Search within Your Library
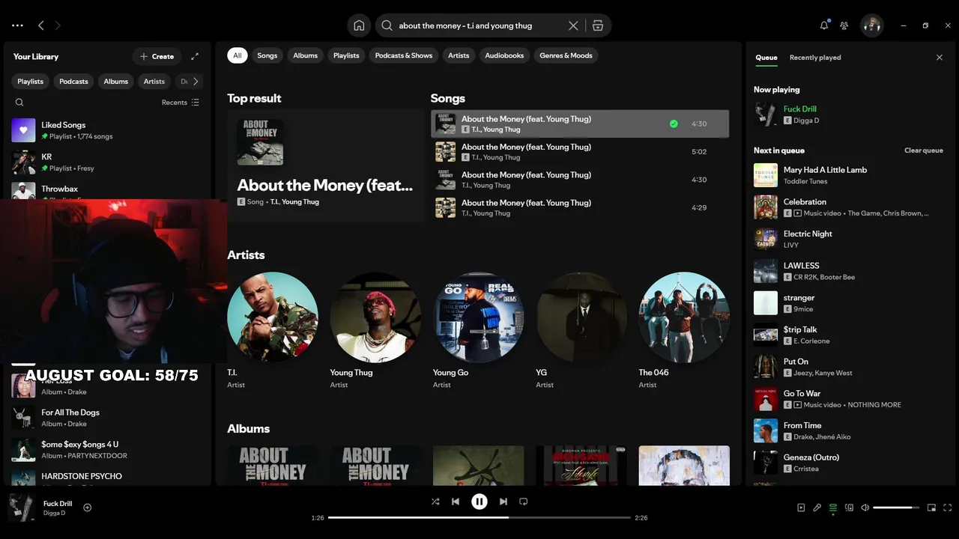This screenshot has height=539, width=959. click(x=19, y=103)
